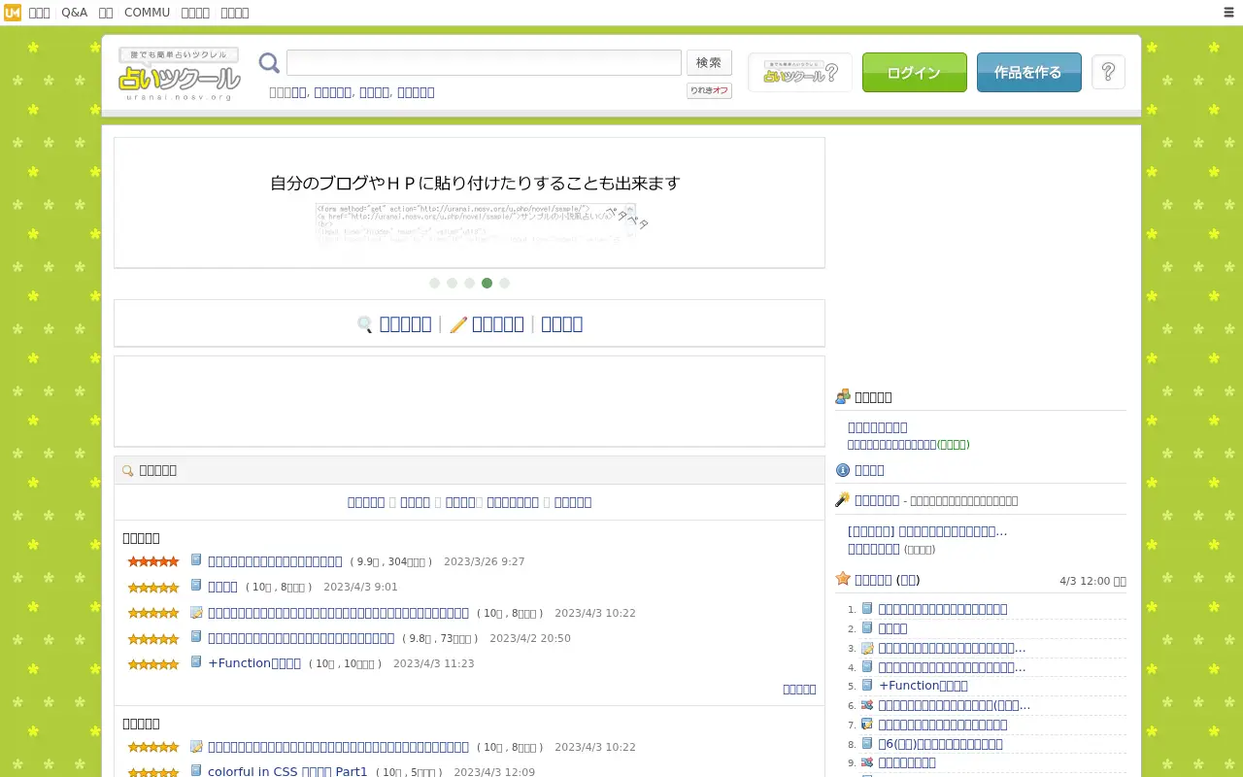Click the book icon beside the 2023/3/26 9:27 entry
This screenshot has width=1243, height=777.
point(196,560)
